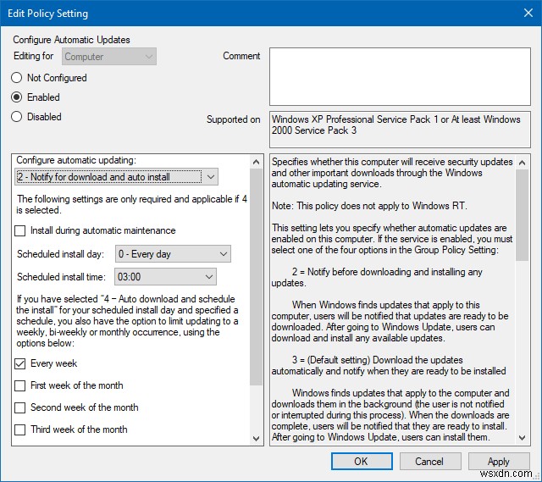Open the Scheduled install time dropdown
This screenshot has width=542, height=482.
tap(165, 277)
